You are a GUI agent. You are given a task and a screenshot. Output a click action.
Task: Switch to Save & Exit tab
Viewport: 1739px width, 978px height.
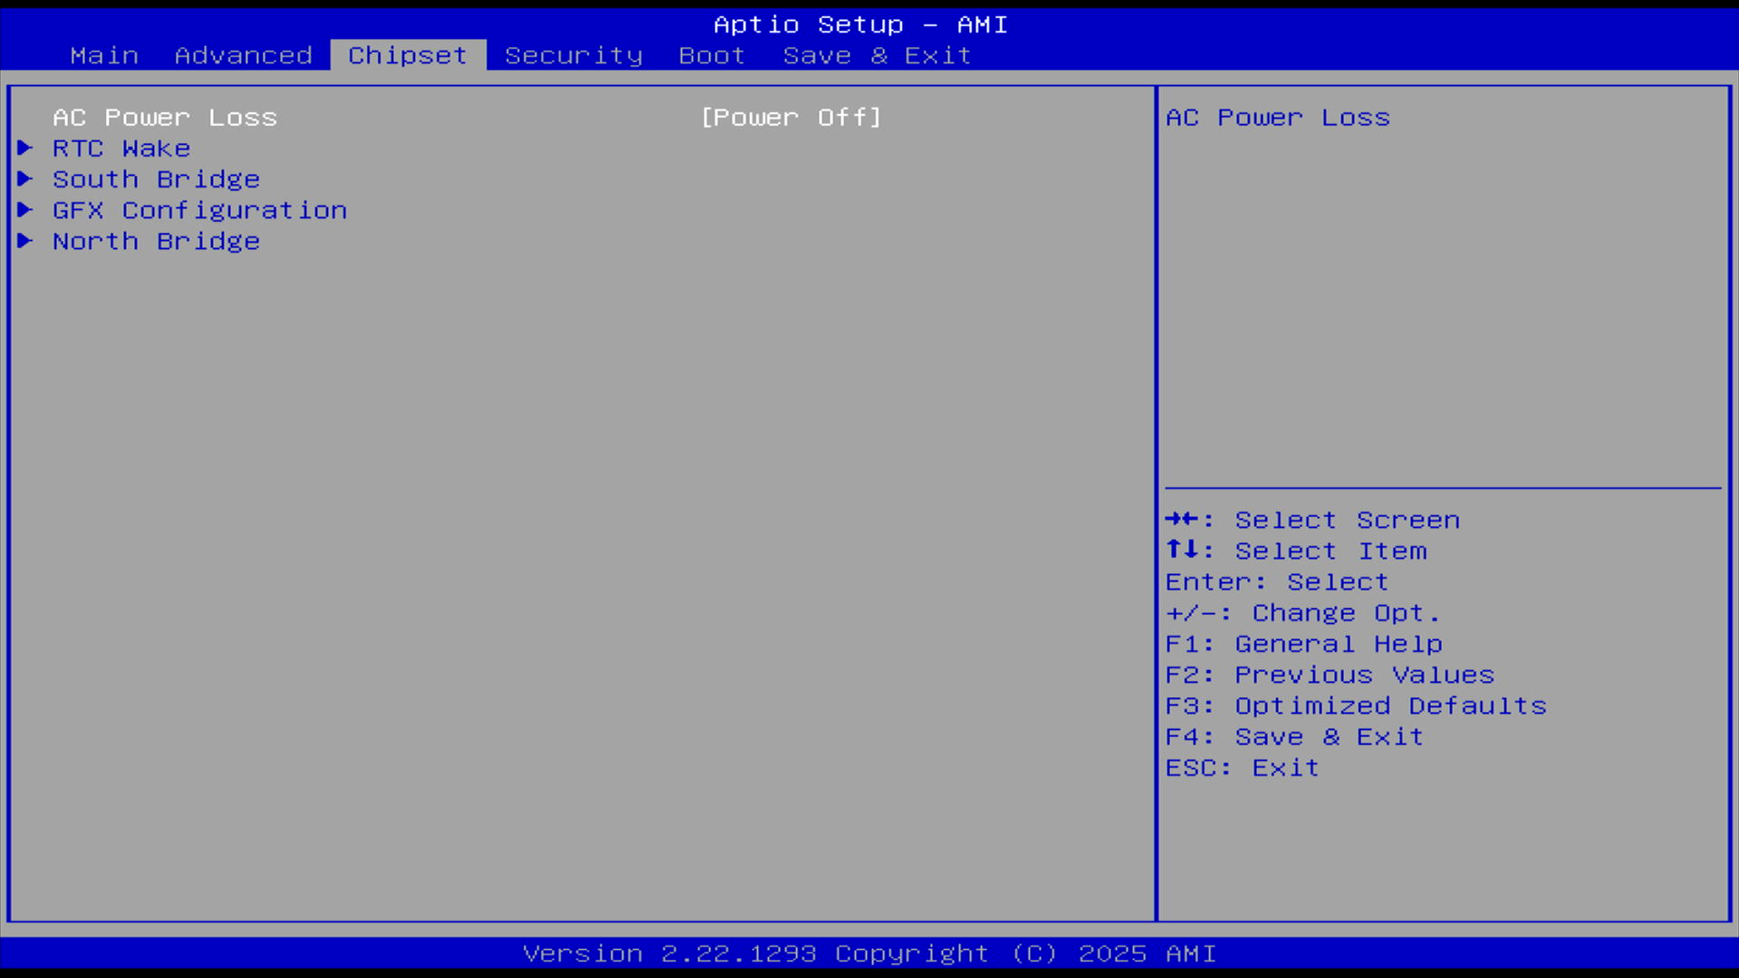(877, 55)
